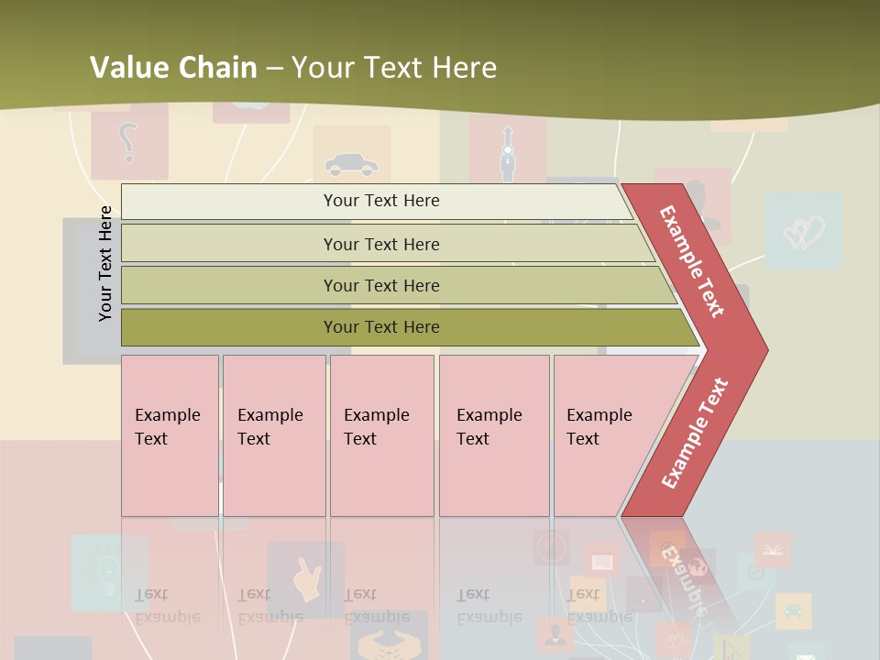Click the second 'Your Text Here' bar
Viewport: 880px width, 660px height.
tap(381, 244)
